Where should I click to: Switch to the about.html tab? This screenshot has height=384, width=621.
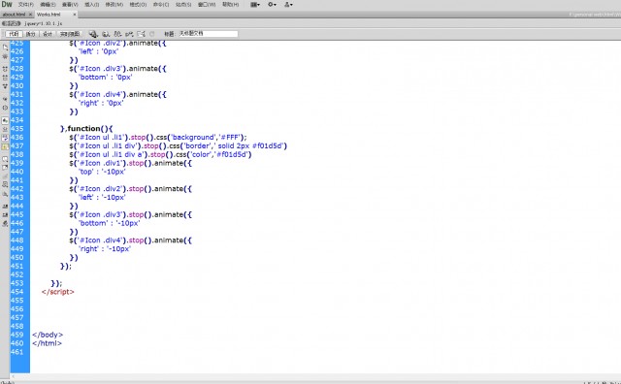[14, 15]
